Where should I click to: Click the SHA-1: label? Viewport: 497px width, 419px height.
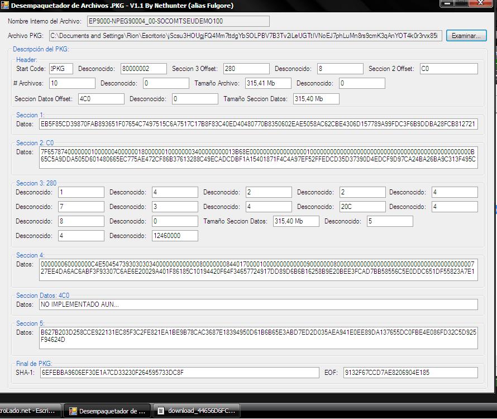tap(25, 373)
